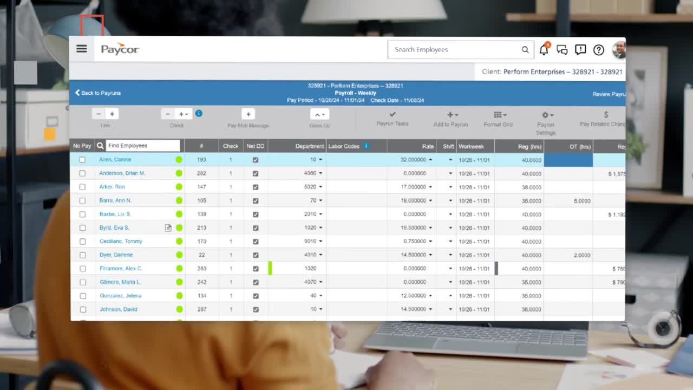Toggle Net DD checkbox for Arker, Ron
Image resolution: width=693 pixels, height=390 pixels.
256,187
